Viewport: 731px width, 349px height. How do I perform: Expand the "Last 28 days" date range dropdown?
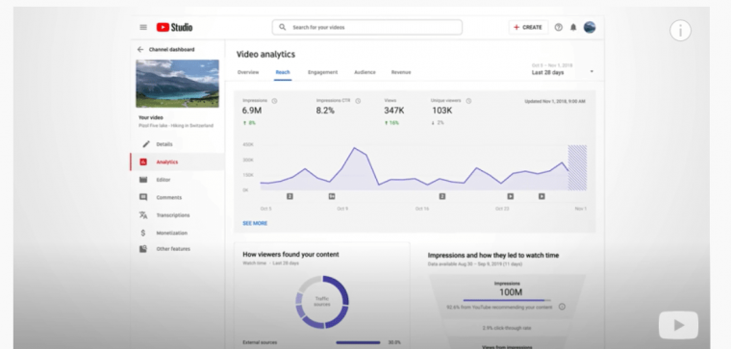(x=563, y=70)
